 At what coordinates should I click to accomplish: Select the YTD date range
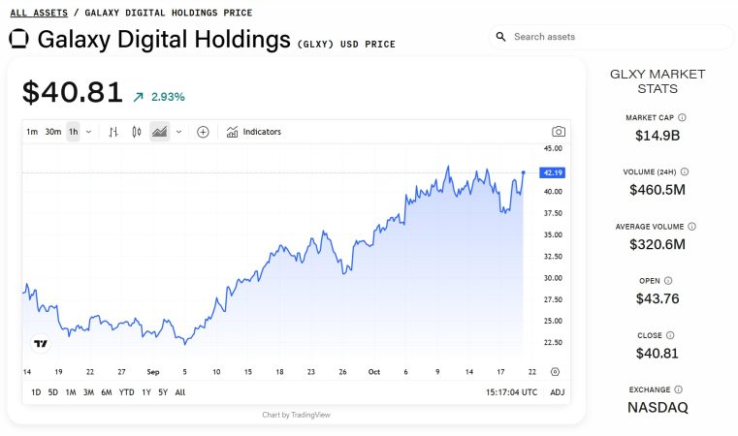pos(126,392)
